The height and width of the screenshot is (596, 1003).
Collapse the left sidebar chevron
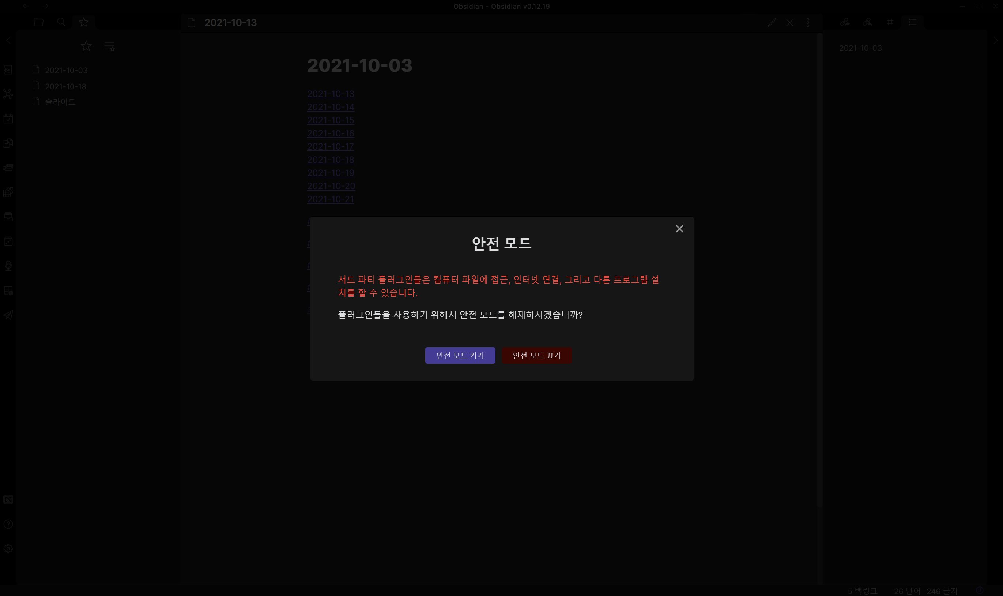[8, 40]
